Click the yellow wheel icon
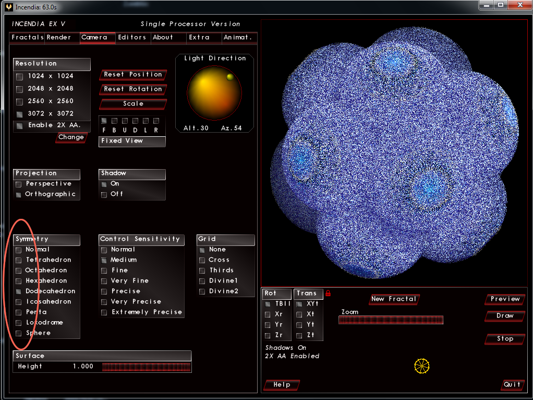Viewport: 533px width, 400px height. pyautogui.click(x=421, y=366)
